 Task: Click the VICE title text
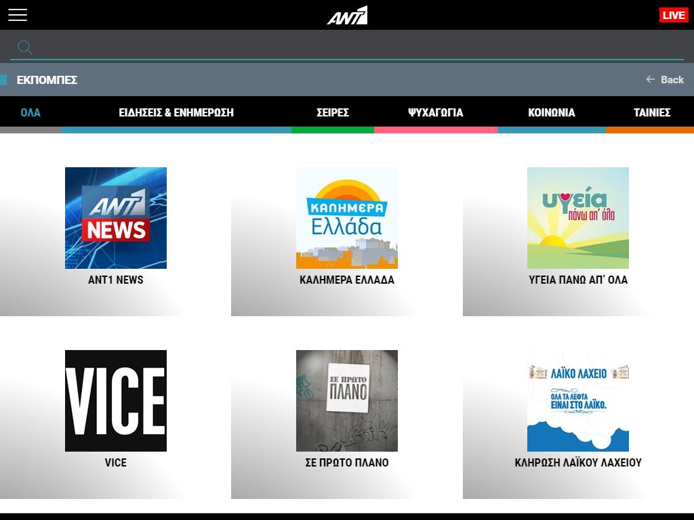(115, 462)
